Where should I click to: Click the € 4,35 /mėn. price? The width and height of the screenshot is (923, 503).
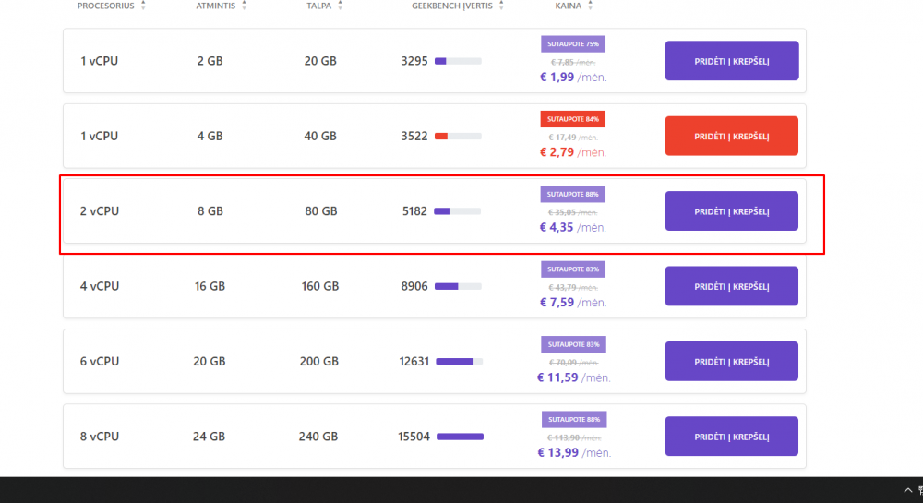(x=572, y=227)
